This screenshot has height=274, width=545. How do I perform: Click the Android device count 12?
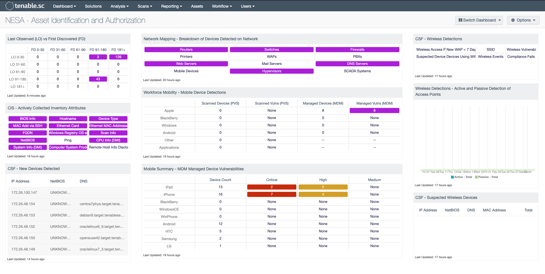[x=220, y=224]
